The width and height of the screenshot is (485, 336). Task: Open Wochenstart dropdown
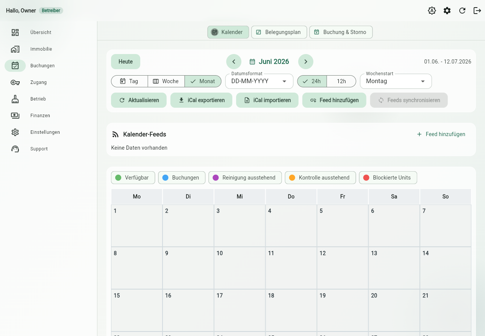coord(396,81)
